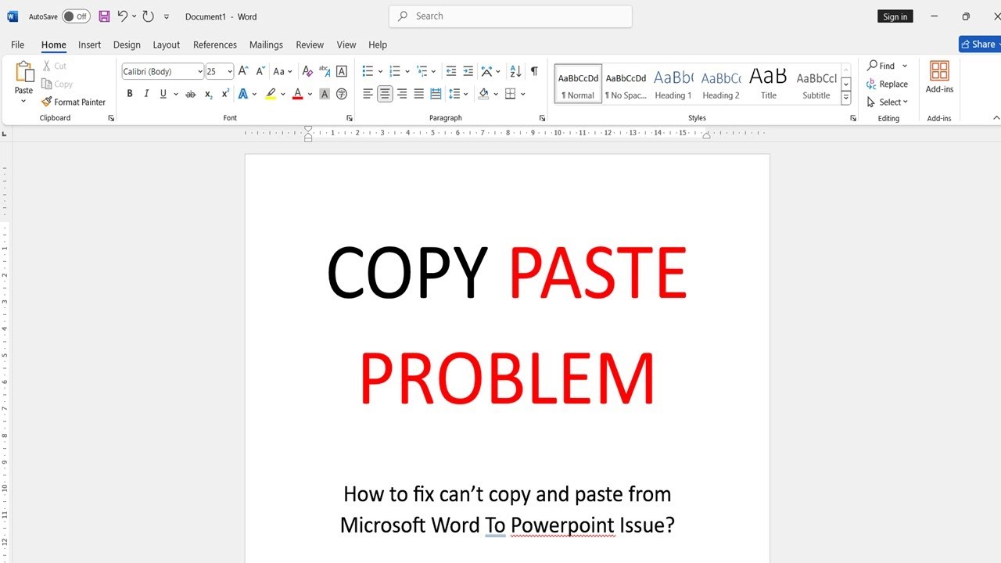Switch to the Mailings tab

(266, 45)
